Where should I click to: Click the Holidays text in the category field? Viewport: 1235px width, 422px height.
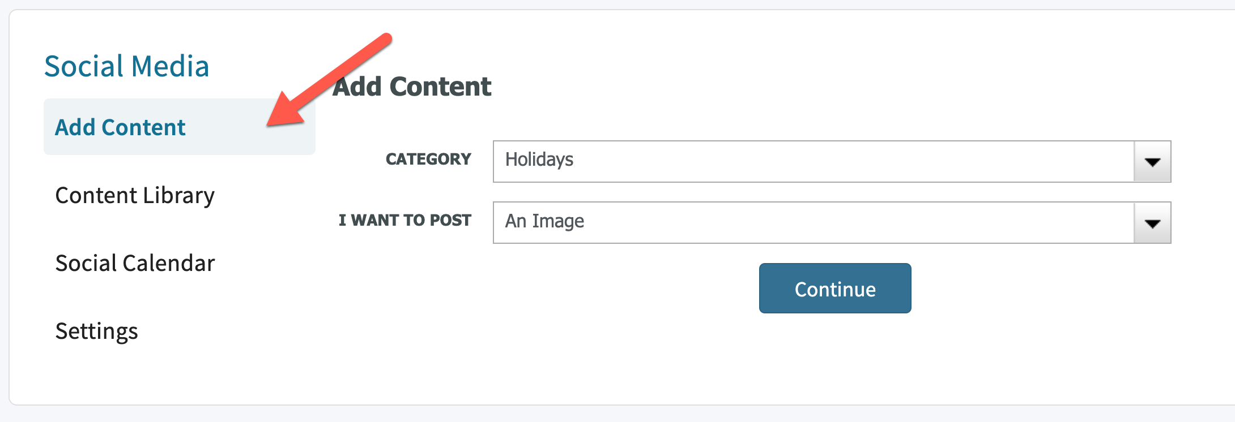(x=539, y=160)
